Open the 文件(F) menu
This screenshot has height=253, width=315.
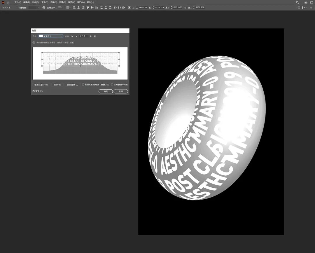point(18,2)
